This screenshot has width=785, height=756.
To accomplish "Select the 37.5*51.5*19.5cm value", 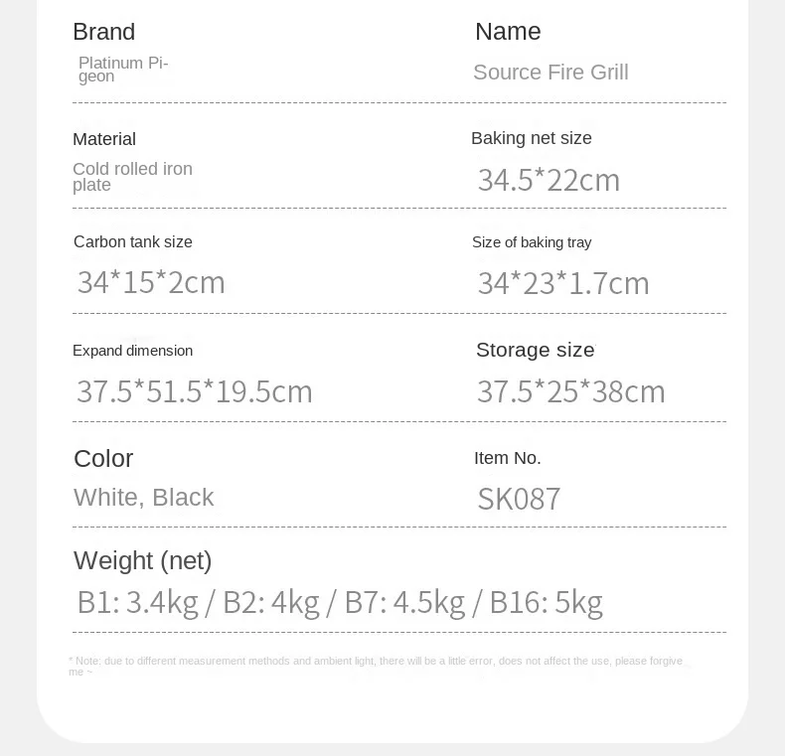I will [195, 391].
